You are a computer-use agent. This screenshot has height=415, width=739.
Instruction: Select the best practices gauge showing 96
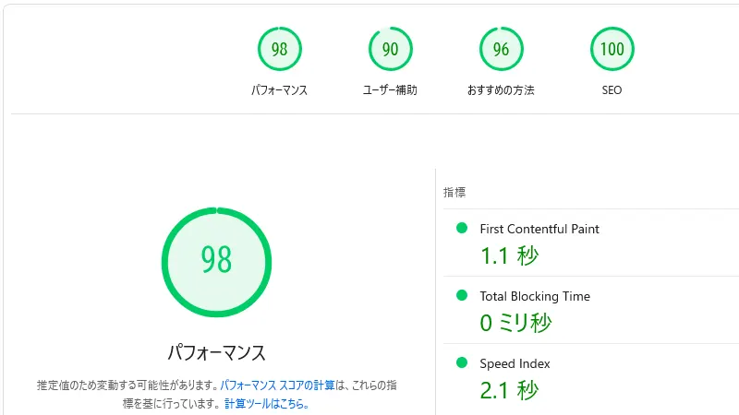501,50
